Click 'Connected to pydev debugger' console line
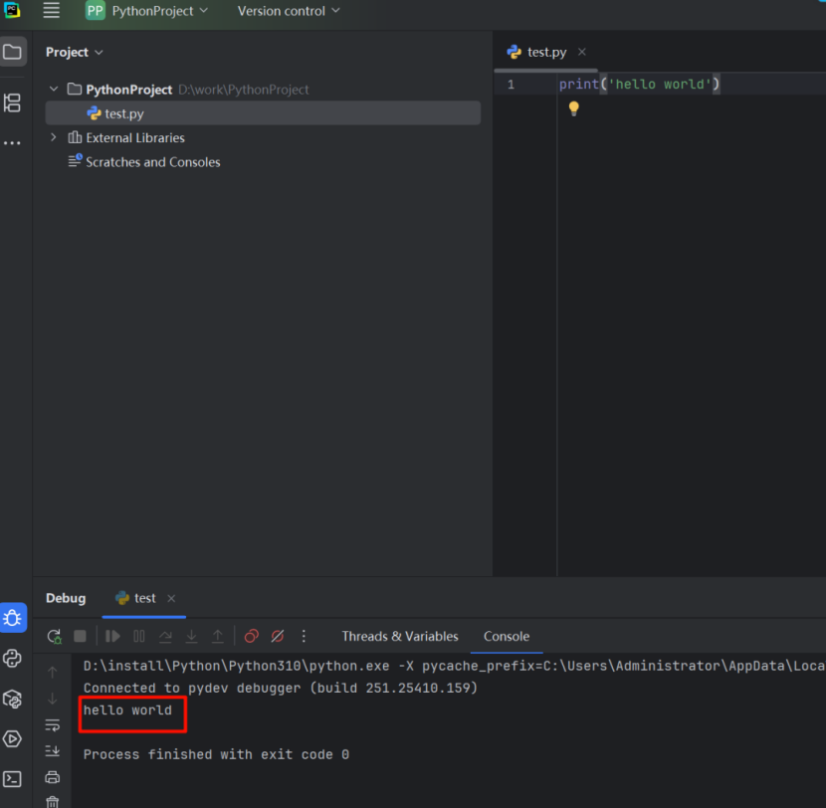 pos(280,688)
